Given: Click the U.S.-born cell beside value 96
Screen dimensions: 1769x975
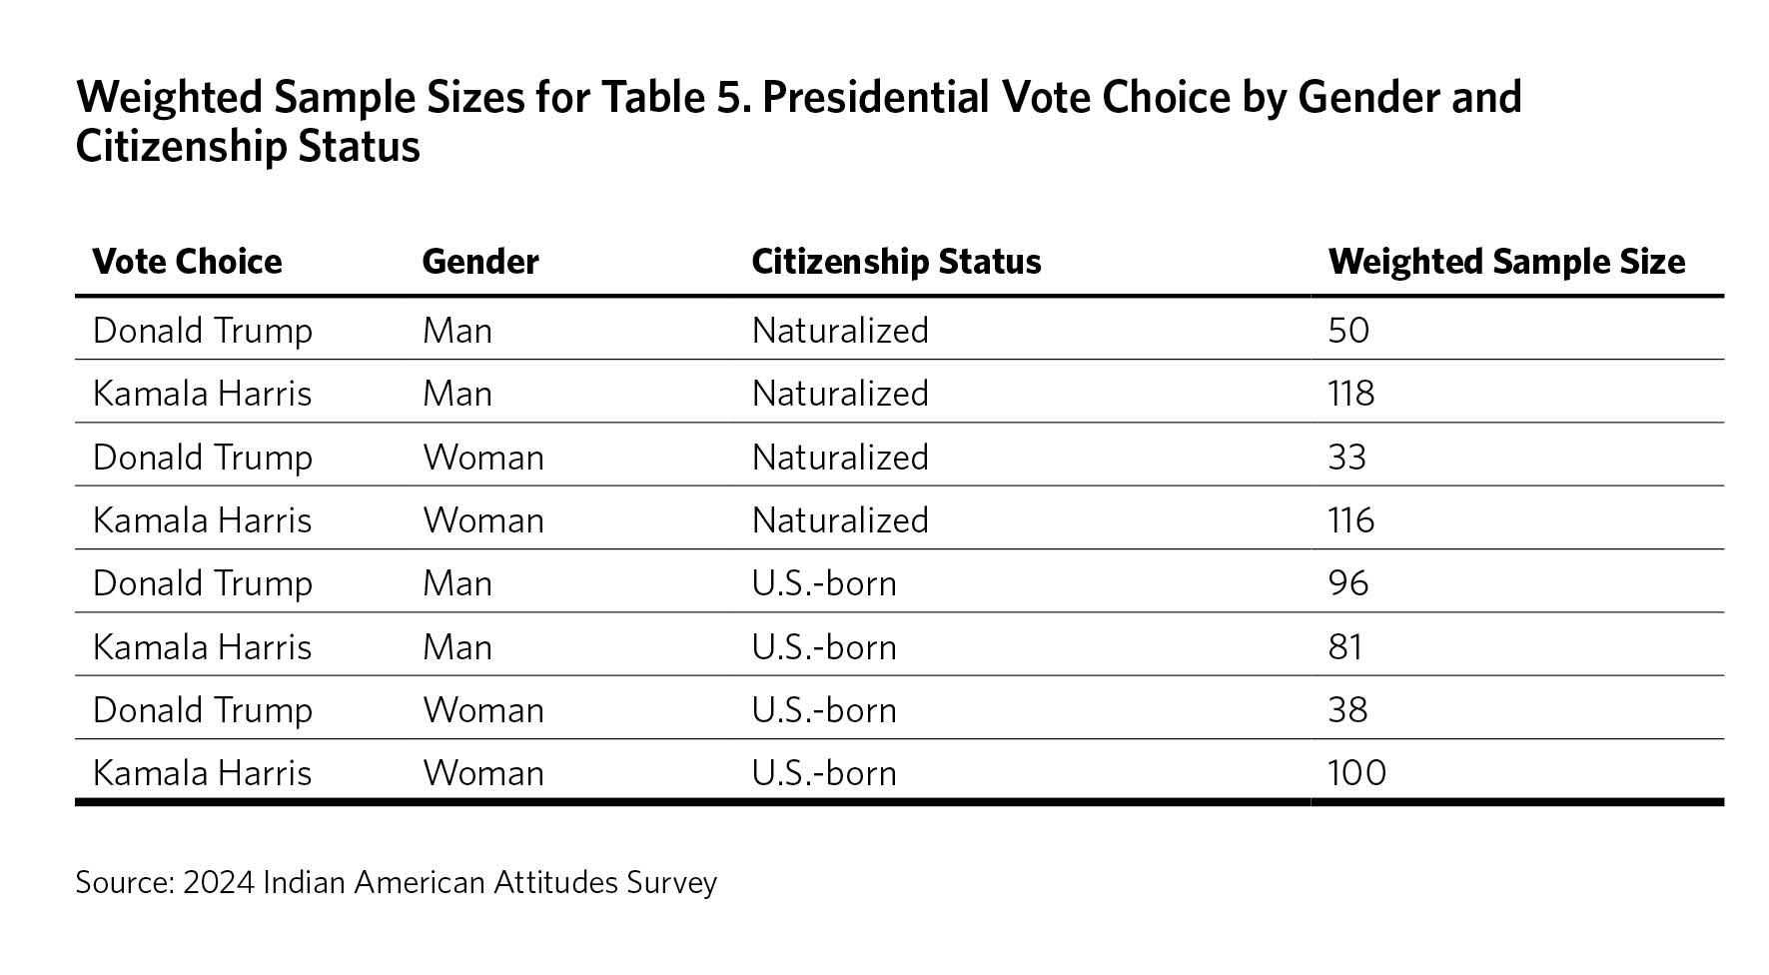Looking at the screenshot, I should coord(824,583).
